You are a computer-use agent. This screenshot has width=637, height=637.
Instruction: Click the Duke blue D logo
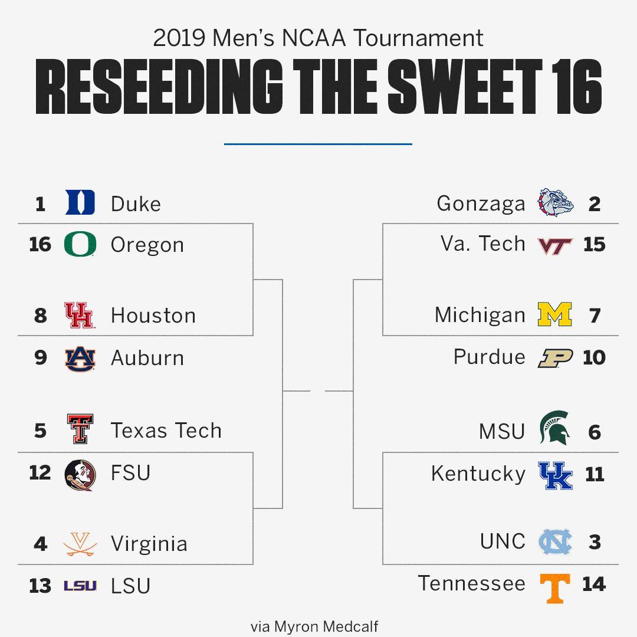[x=80, y=202]
